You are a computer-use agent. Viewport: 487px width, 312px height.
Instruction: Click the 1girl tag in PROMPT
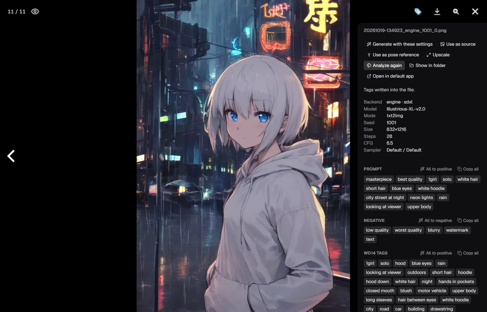(x=433, y=179)
